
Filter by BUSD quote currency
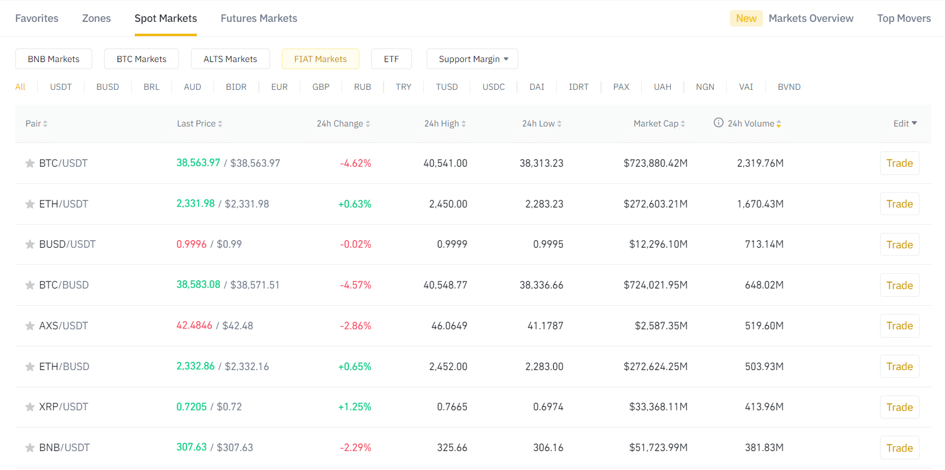(108, 87)
